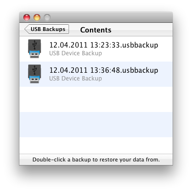
Task: Click the last empty white row above the status bar
Action: [x=96, y=145]
